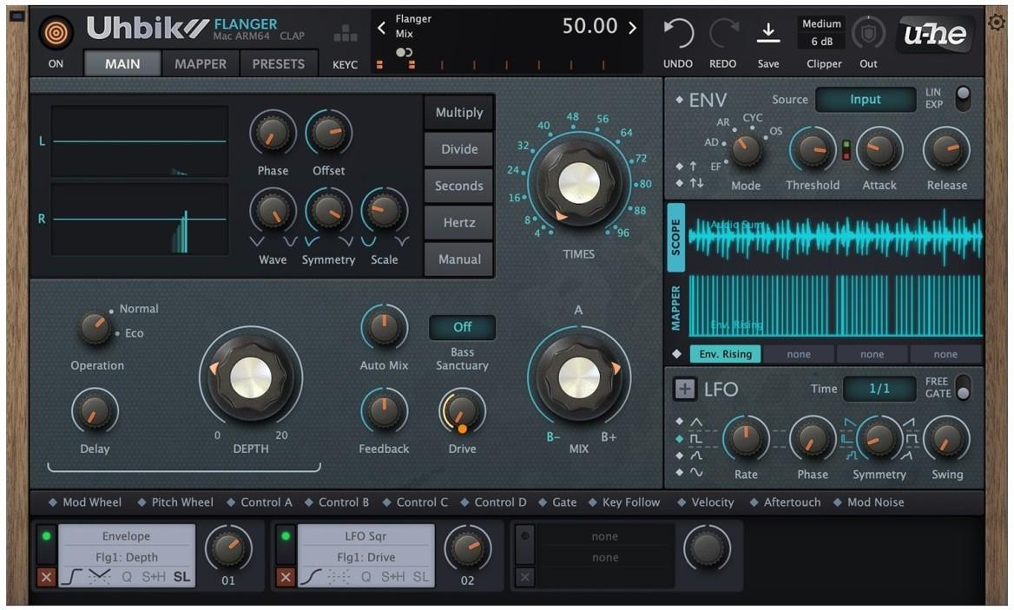Open the Env. Rising mapper slot
The height and width of the screenshot is (610, 1014).
click(x=726, y=354)
